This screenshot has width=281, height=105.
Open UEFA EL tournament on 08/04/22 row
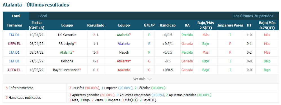coord(14,44)
